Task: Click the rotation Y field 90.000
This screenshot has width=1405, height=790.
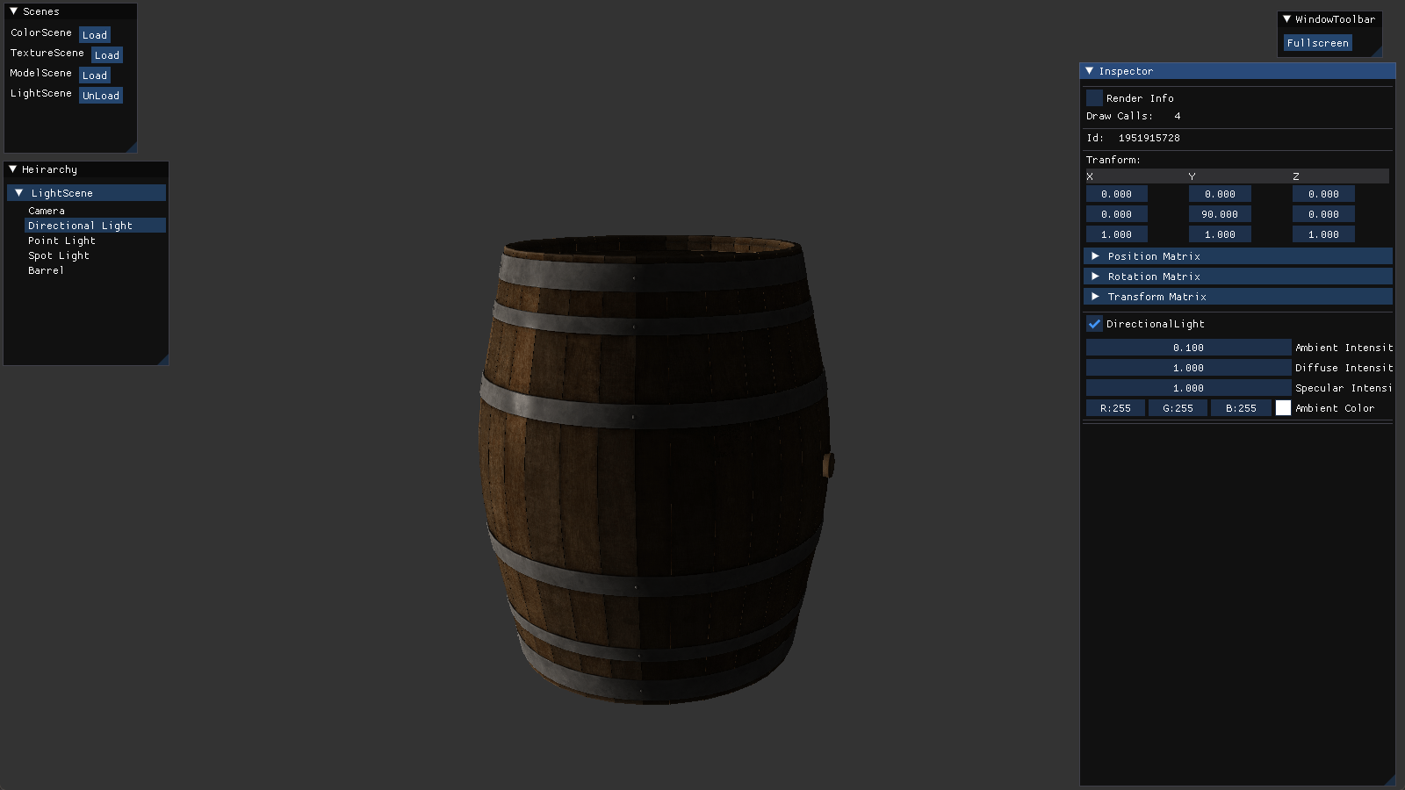Action: click(1220, 214)
